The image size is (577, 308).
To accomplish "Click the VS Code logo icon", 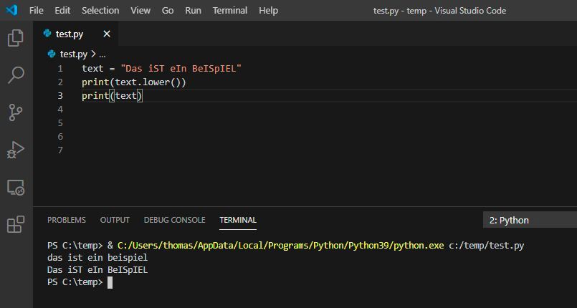I will [11, 10].
